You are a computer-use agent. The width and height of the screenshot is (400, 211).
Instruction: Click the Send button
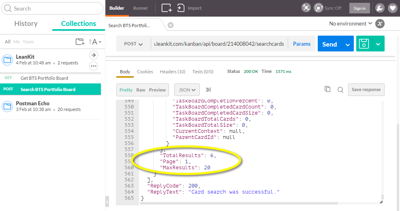(329, 44)
